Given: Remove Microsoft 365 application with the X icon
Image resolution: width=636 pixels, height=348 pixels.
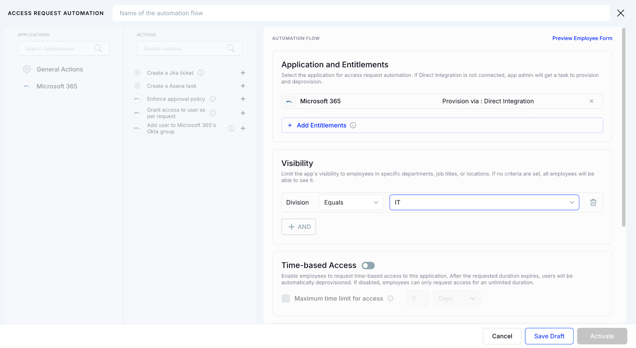Looking at the screenshot, I should [591, 101].
